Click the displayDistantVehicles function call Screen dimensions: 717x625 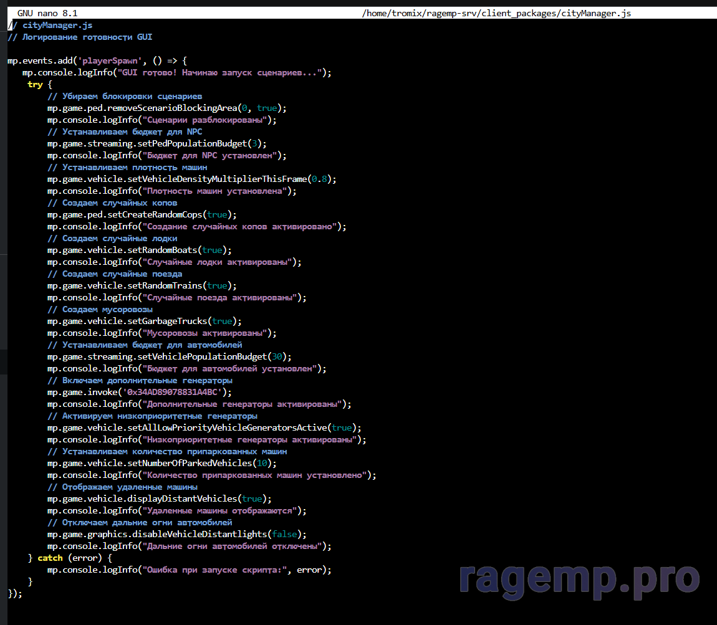[188, 499]
